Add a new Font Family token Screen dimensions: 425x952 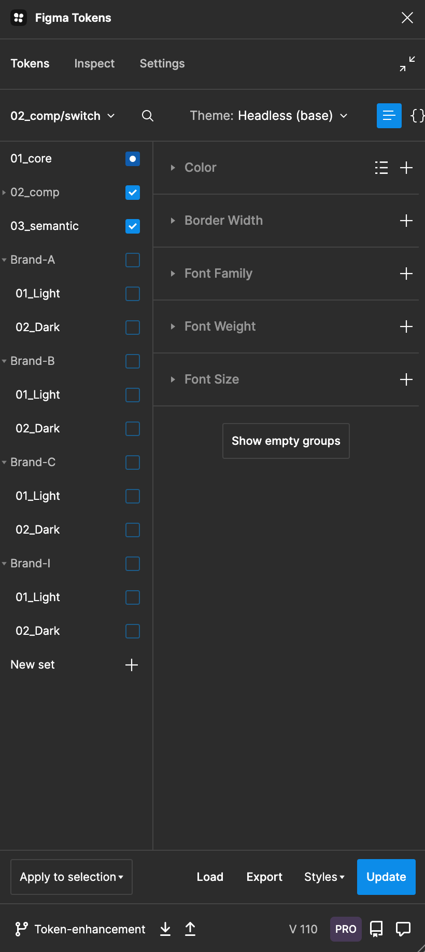406,274
